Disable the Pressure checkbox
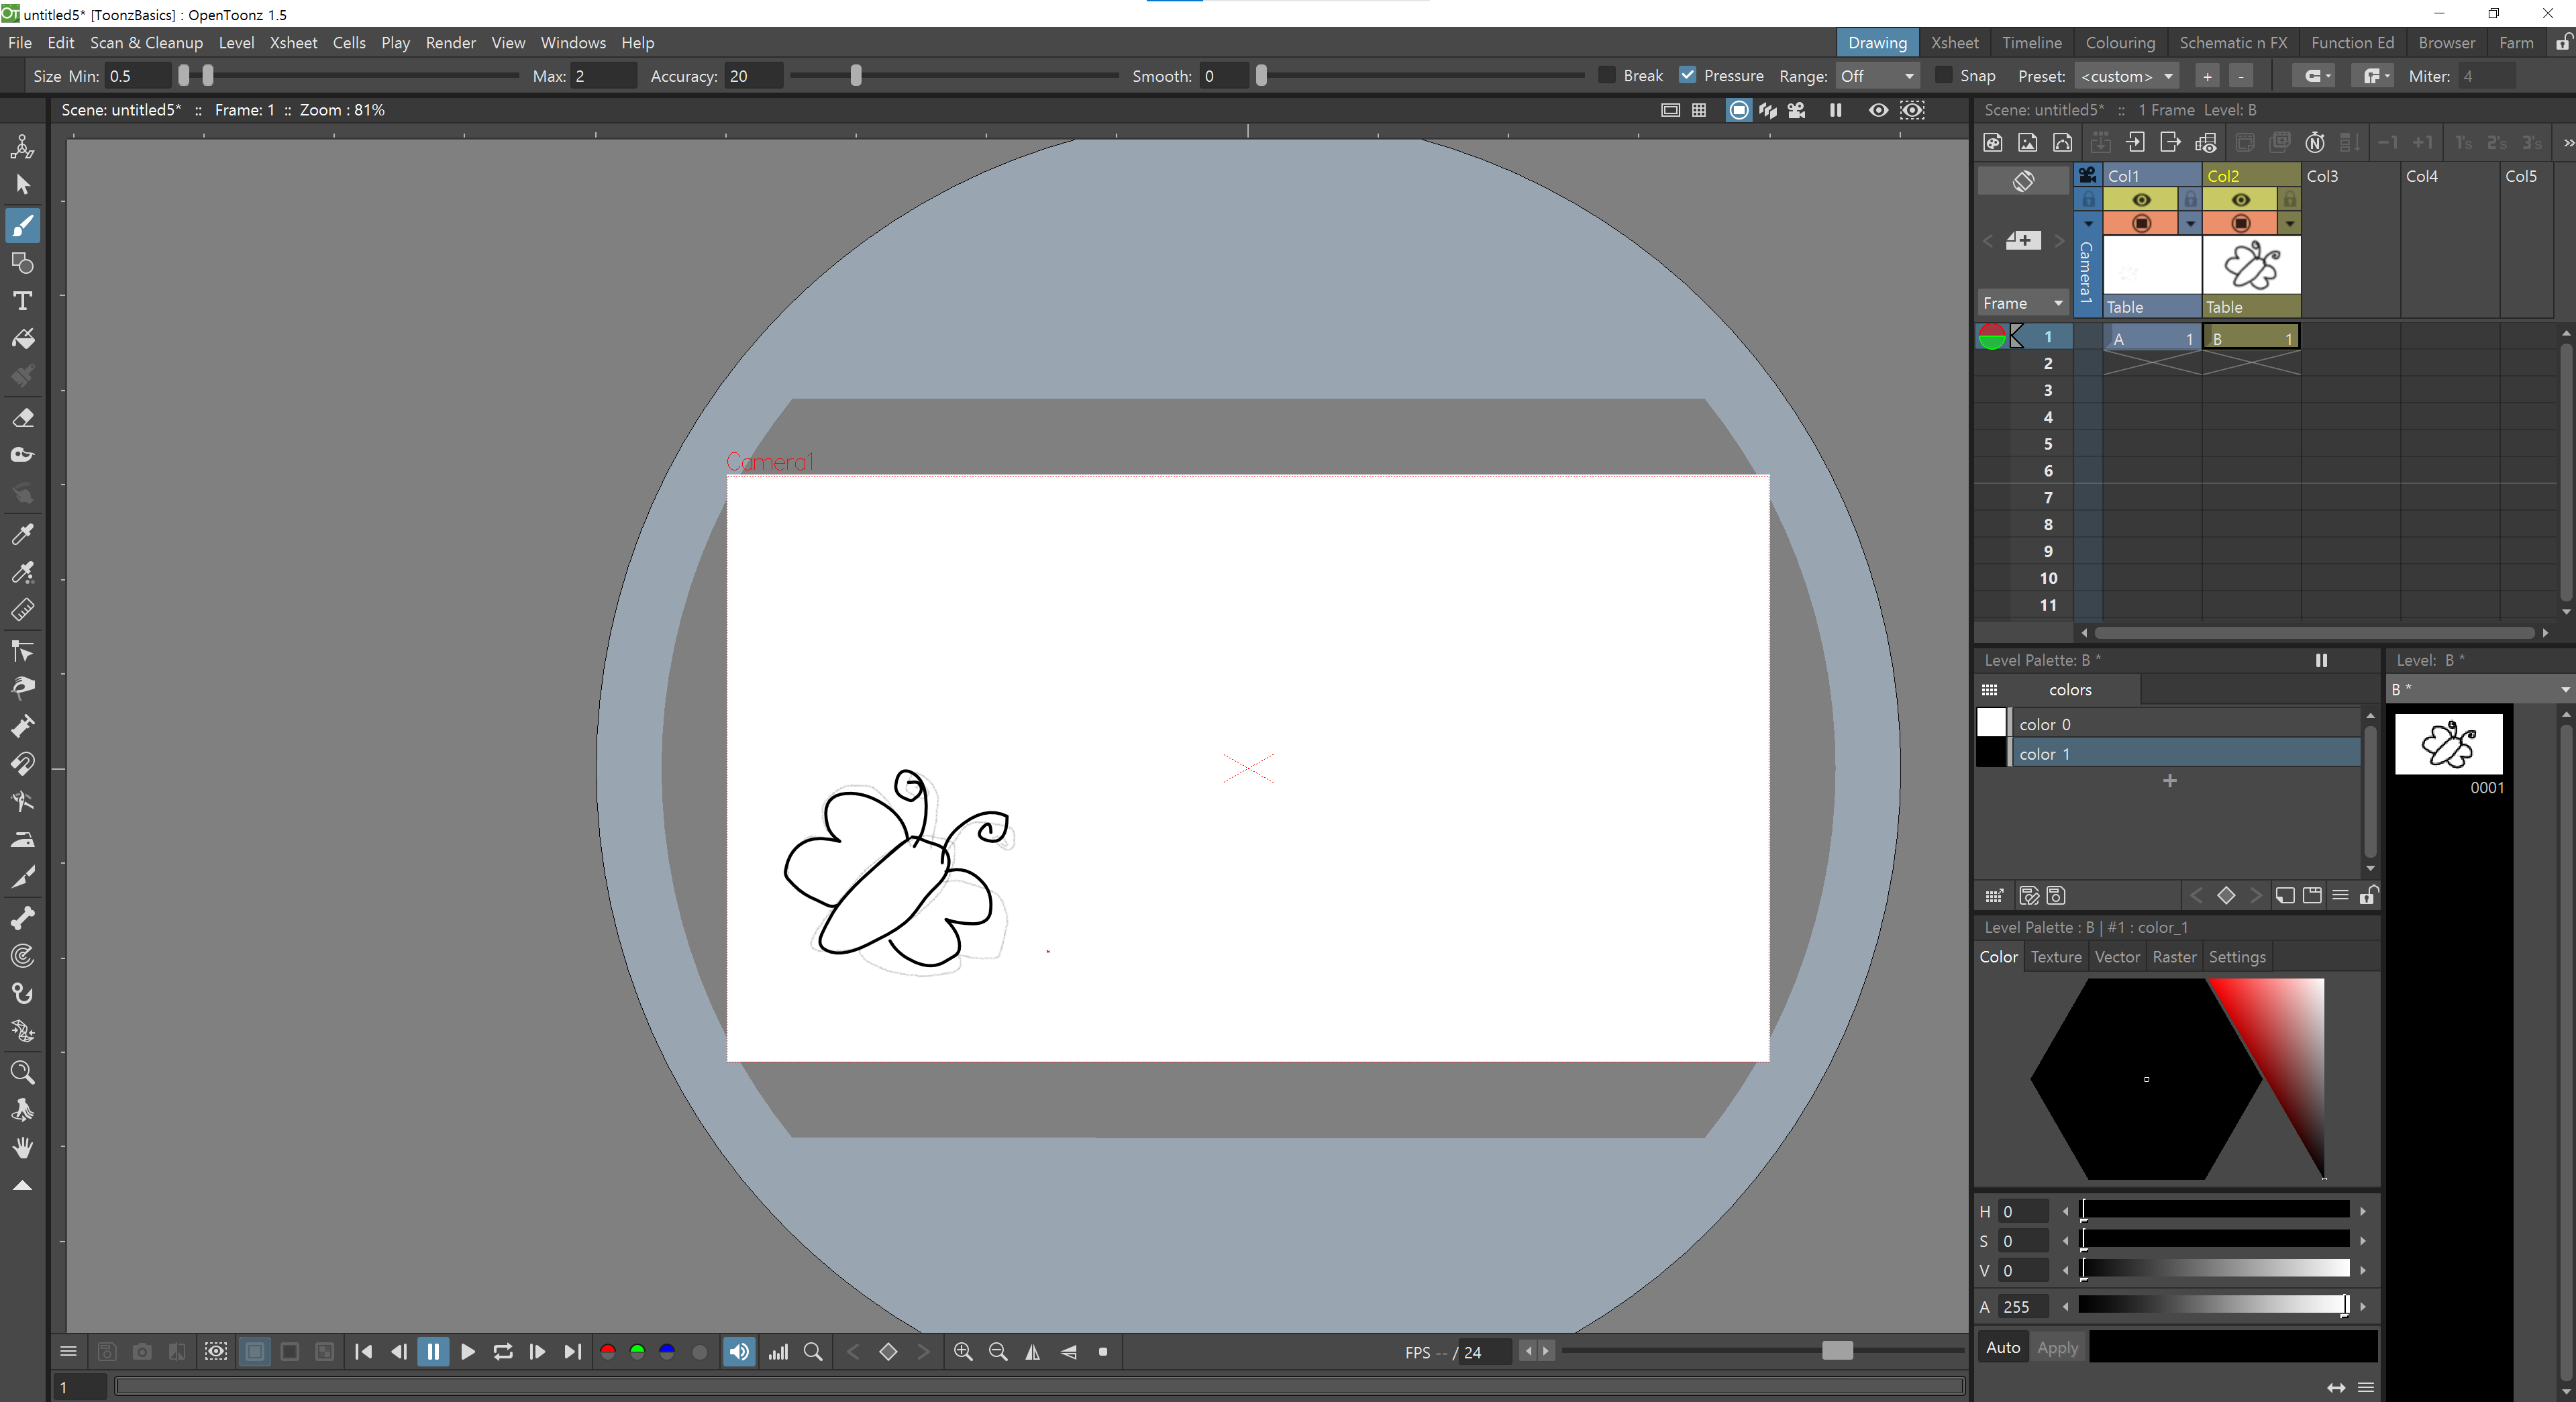 (x=1688, y=76)
